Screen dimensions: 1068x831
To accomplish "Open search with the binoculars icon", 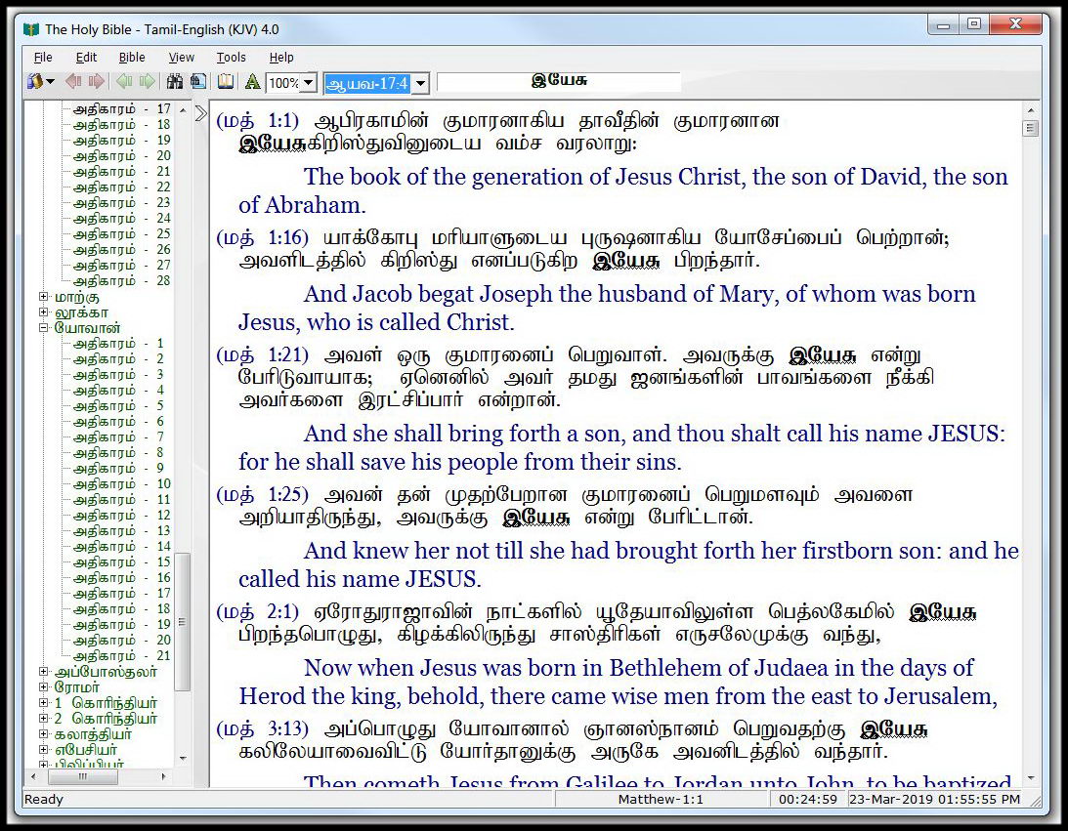I will [175, 82].
